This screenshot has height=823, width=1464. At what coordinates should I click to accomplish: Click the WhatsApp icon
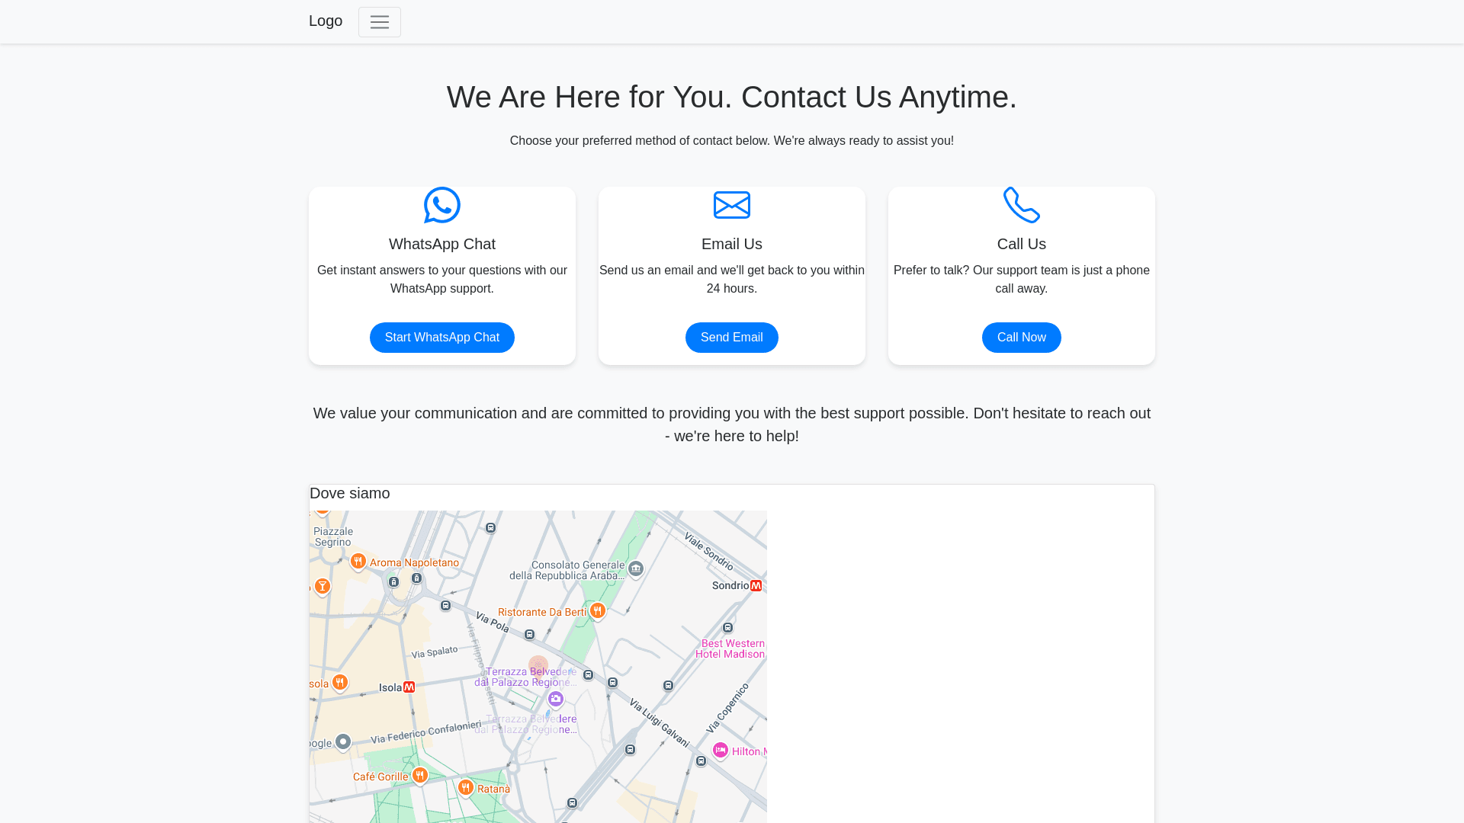pos(442,205)
